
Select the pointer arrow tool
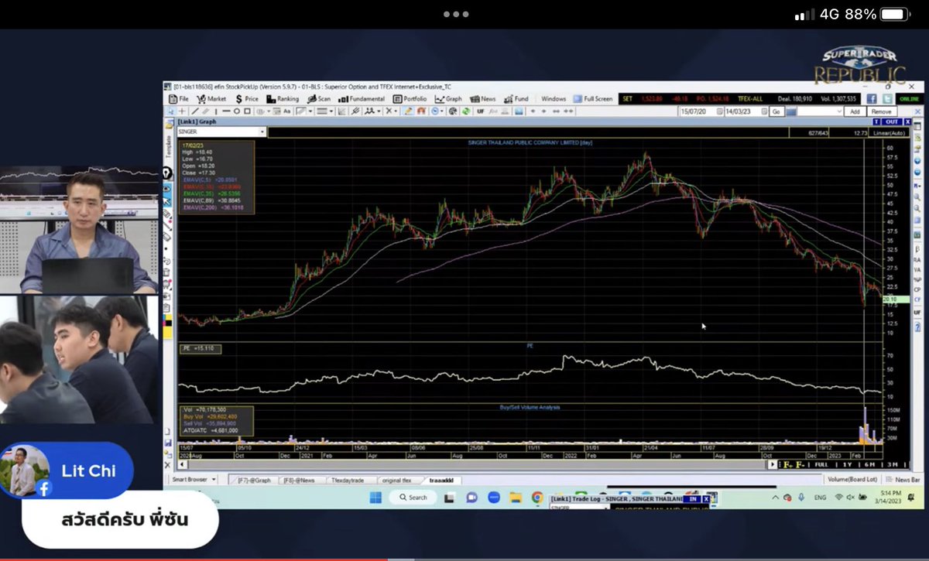pyautogui.click(x=170, y=111)
